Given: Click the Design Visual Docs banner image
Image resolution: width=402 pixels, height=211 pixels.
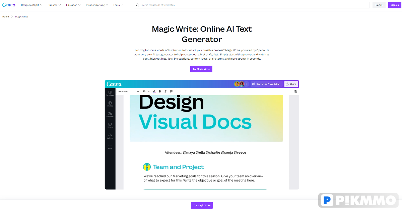Looking at the screenshot, I should coord(206,118).
